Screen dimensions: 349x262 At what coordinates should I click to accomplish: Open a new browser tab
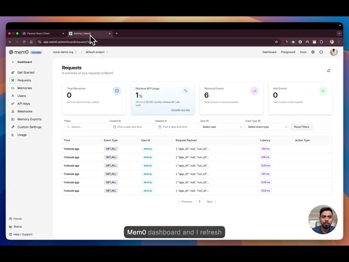(x=116, y=33)
